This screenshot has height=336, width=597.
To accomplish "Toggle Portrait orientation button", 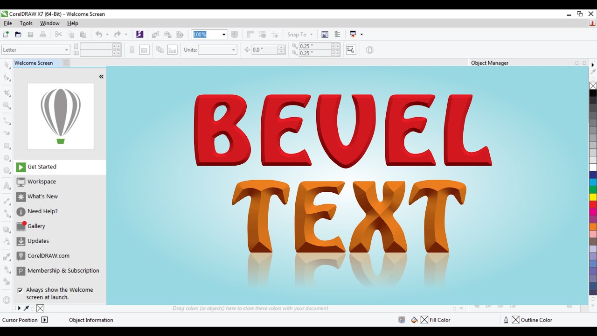I will tap(132, 49).
